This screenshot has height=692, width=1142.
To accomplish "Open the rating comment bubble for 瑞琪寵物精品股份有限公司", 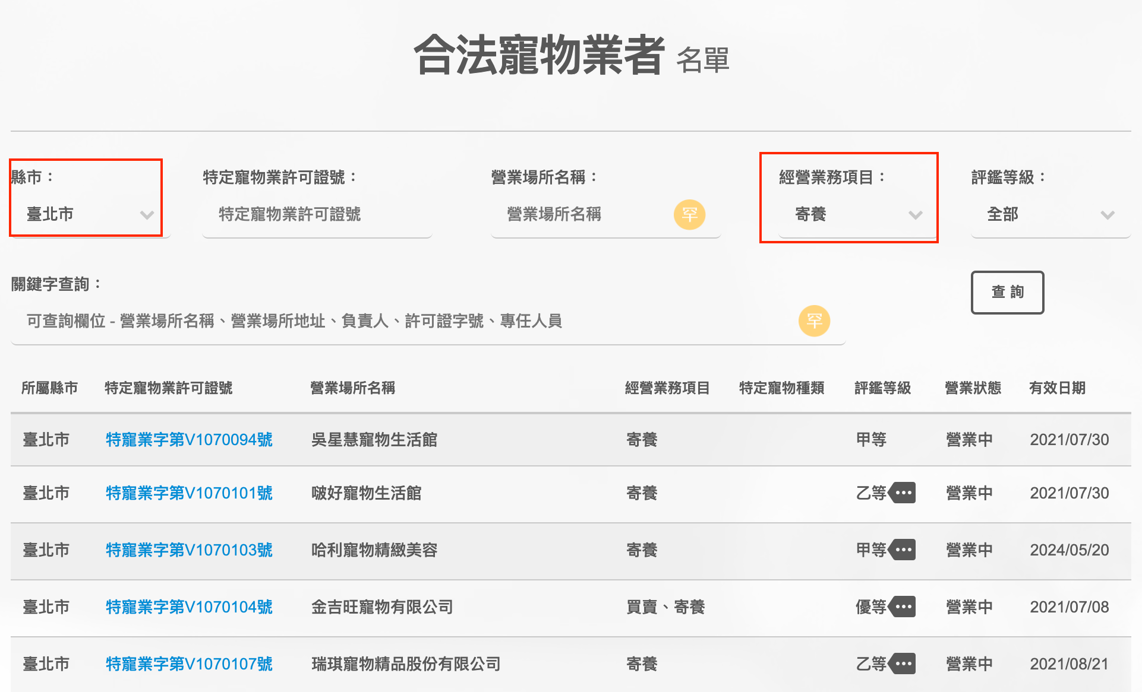I will [903, 664].
